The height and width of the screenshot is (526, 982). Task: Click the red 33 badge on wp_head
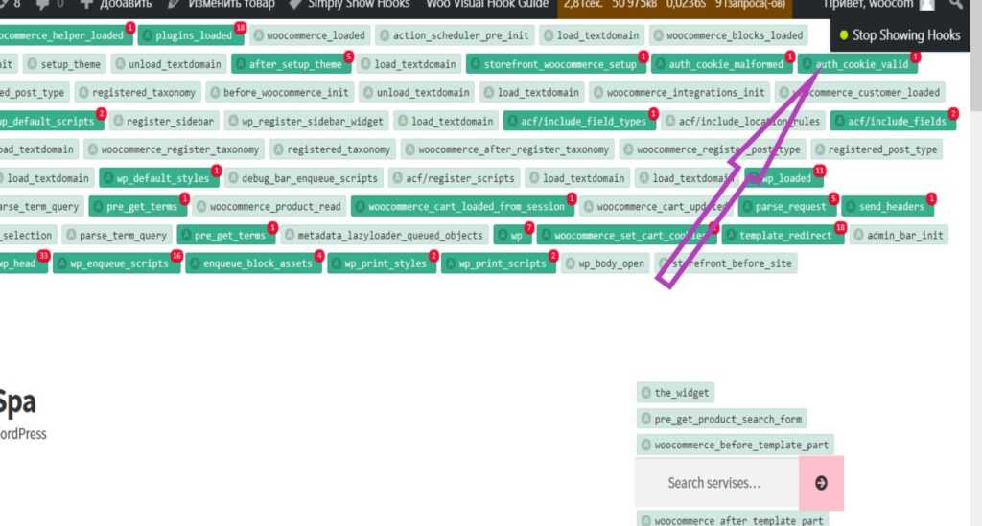pos(43,256)
